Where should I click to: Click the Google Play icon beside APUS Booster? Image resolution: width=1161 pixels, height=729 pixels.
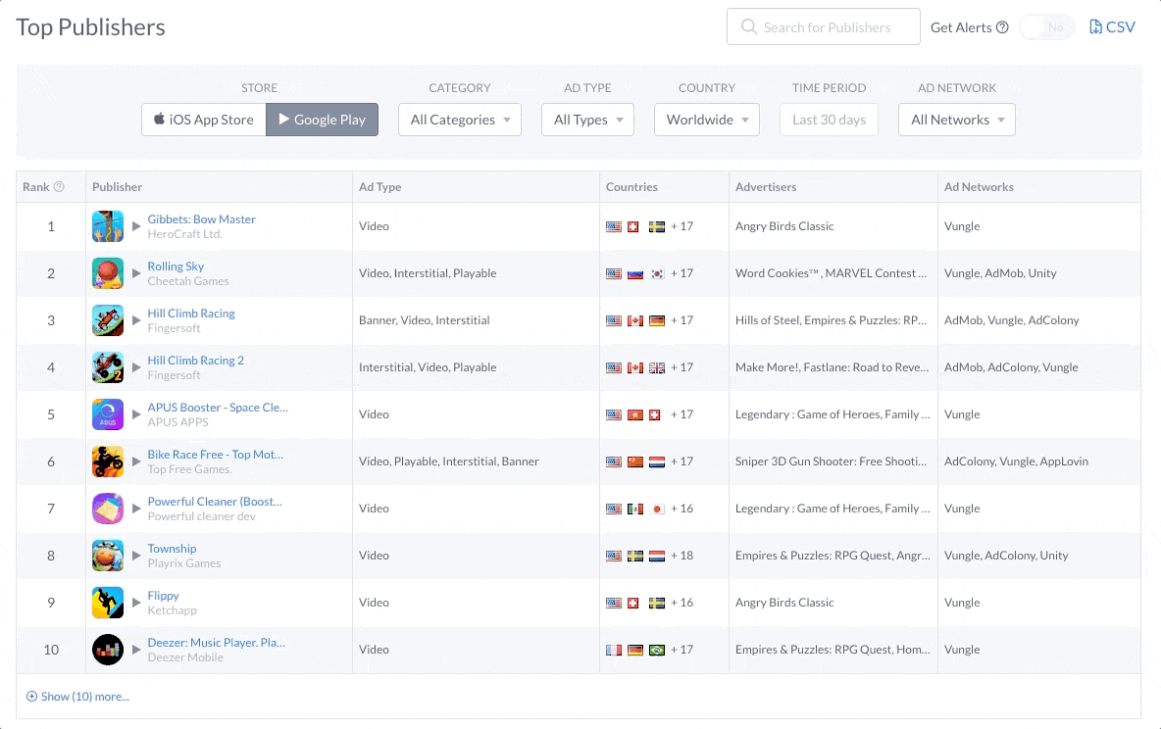pyautogui.click(x=136, y=414)
